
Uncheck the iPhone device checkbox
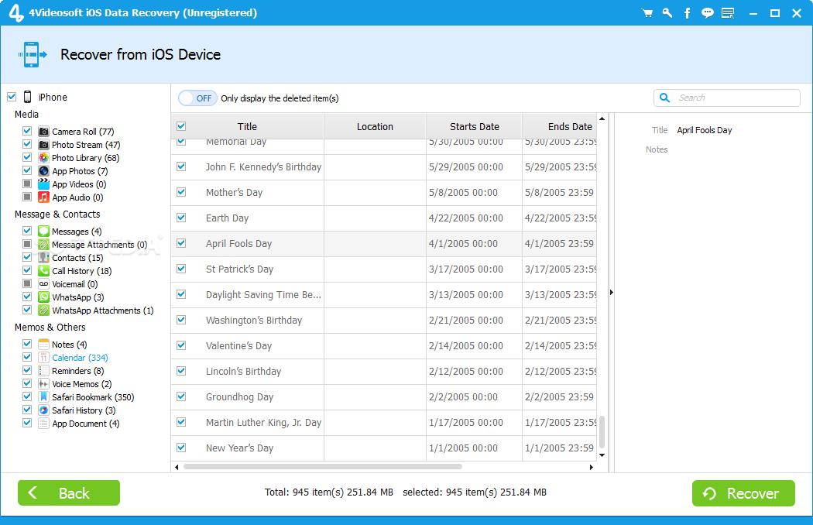tap(12, 97)
